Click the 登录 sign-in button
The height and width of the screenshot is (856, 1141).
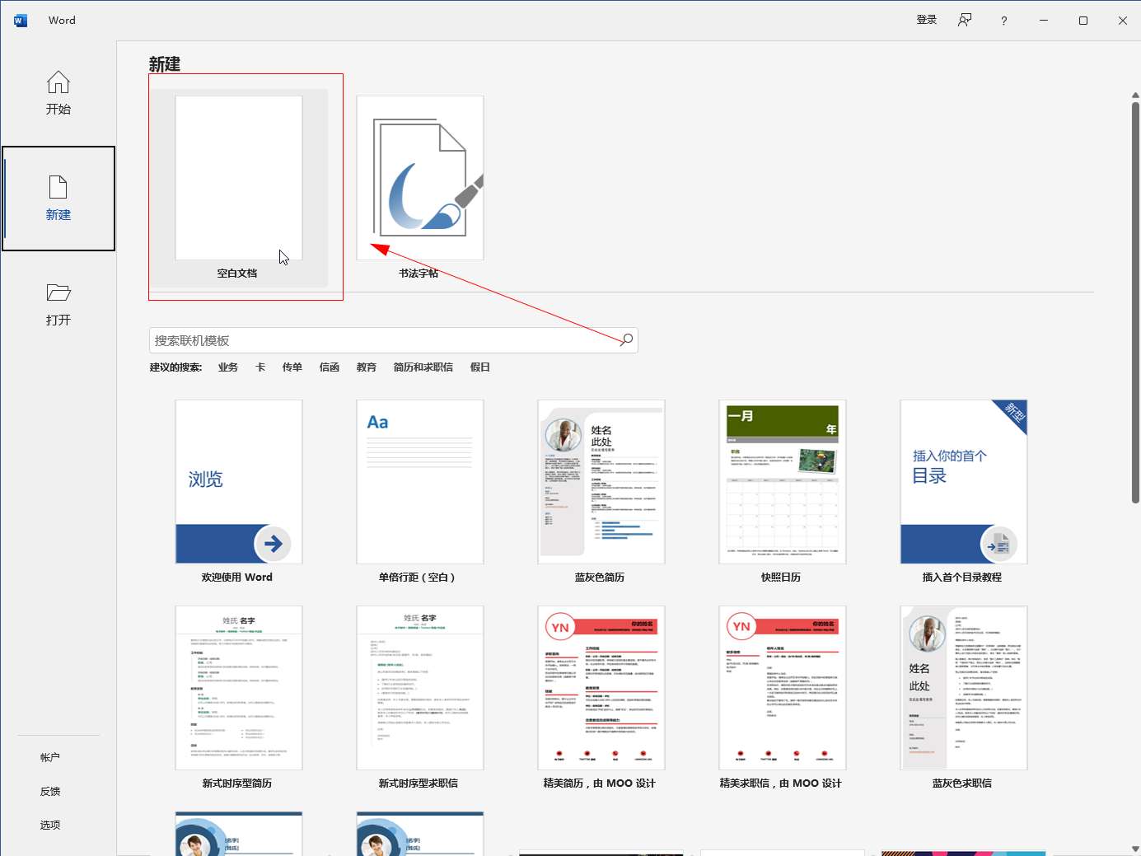[926, 21]
